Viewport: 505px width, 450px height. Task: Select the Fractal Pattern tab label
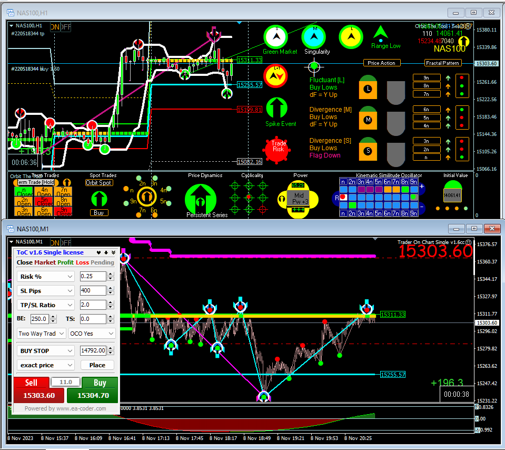coord(442,63)
